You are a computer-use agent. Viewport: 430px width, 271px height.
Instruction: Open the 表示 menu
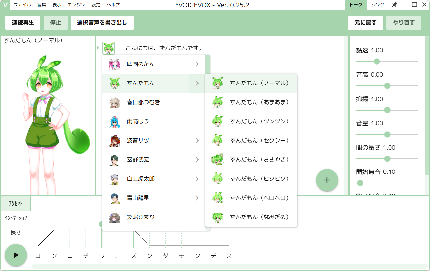(57, 5)
